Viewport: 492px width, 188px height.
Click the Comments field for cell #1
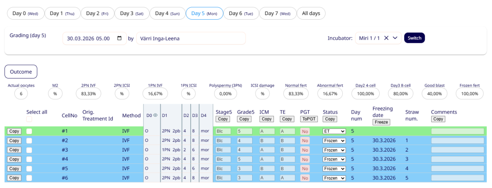tap(457, 131)
